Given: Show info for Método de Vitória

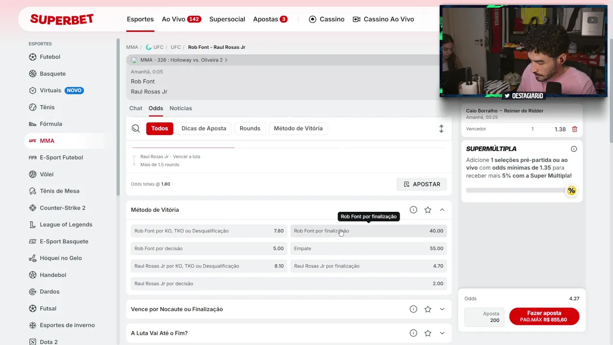Looking at the screenshot, I should point(413,210).
